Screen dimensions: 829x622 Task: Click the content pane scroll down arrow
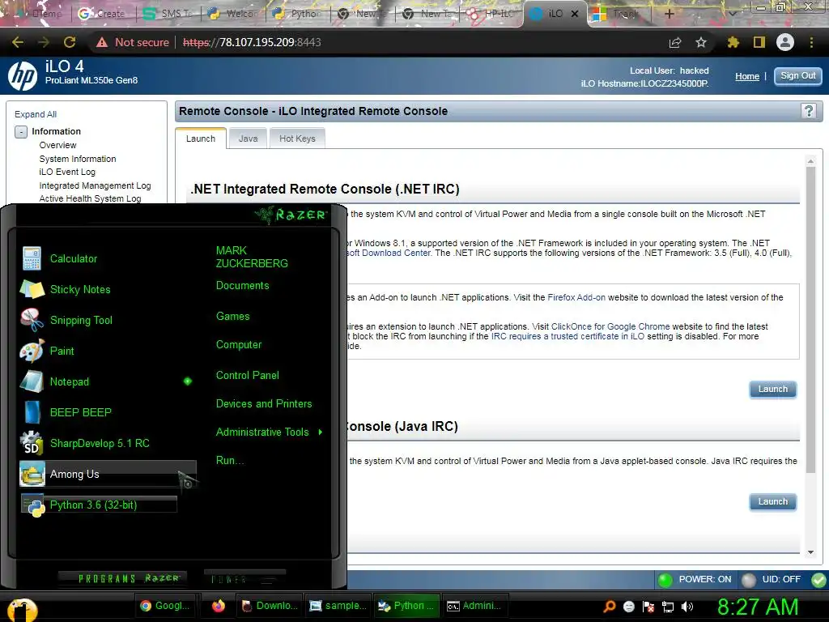tap(810, 552)
